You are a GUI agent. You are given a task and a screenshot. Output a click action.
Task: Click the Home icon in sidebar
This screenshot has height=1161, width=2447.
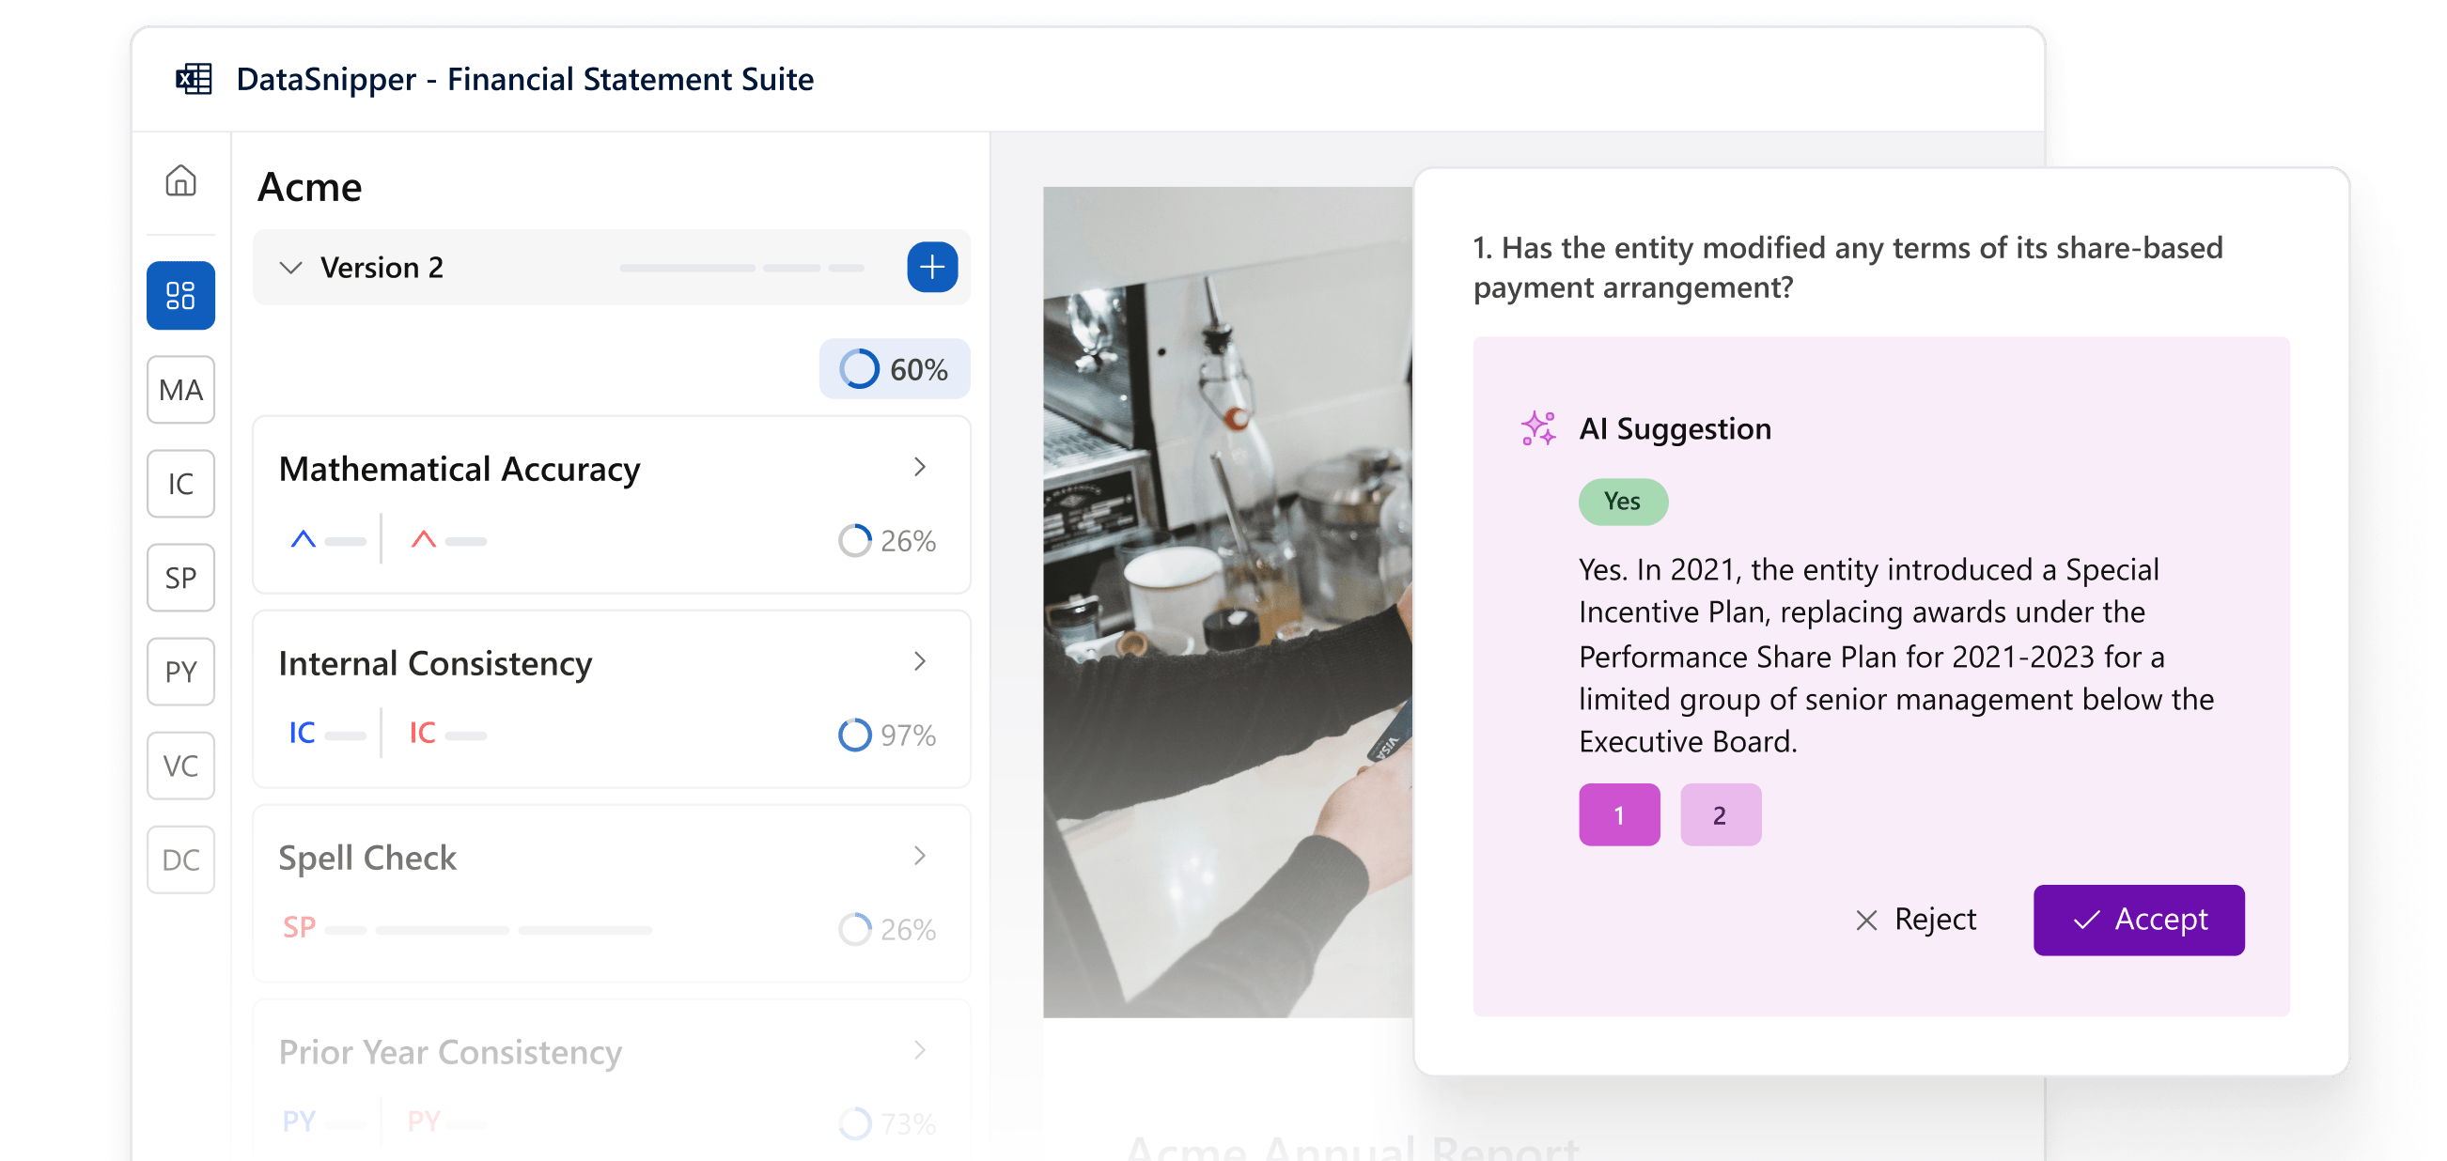pos(180,180)
